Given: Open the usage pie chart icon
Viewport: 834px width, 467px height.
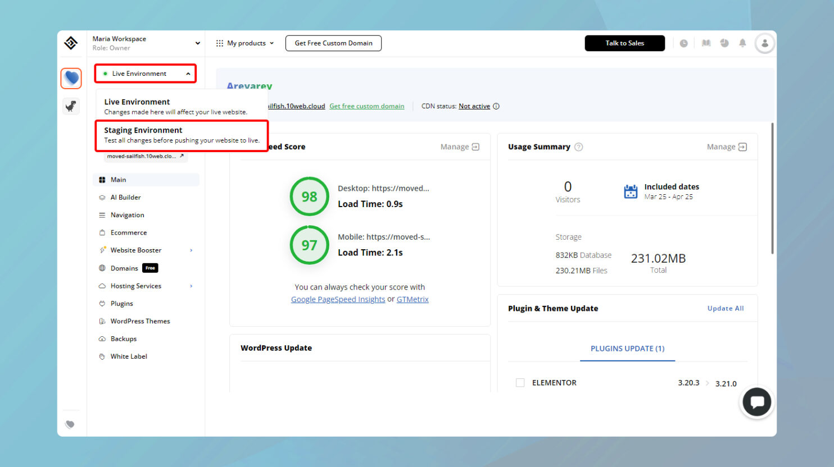Looking at the screenshot, I should point(724,43).
